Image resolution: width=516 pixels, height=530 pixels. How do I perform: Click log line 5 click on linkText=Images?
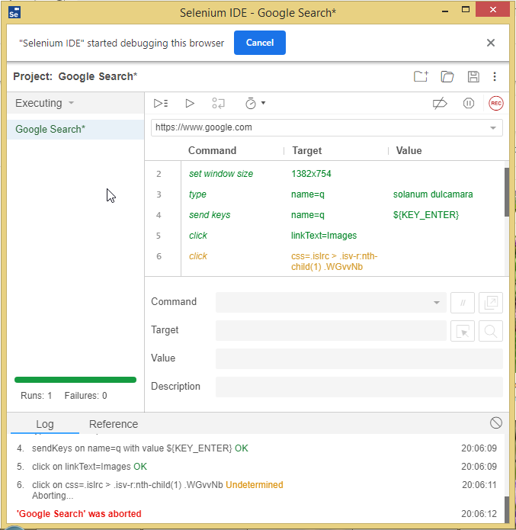(257, 467)
